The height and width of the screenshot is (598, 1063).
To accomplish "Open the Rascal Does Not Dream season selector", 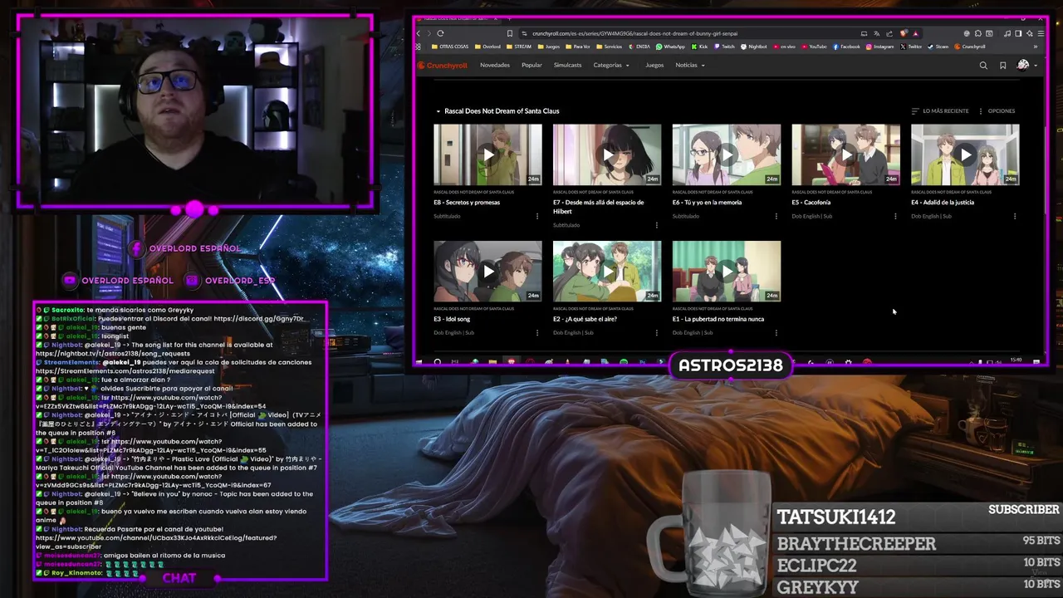I will click(497, 110).
